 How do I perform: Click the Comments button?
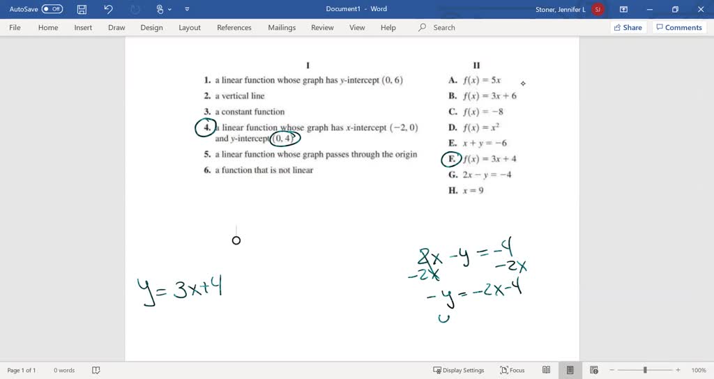(679, 27)
